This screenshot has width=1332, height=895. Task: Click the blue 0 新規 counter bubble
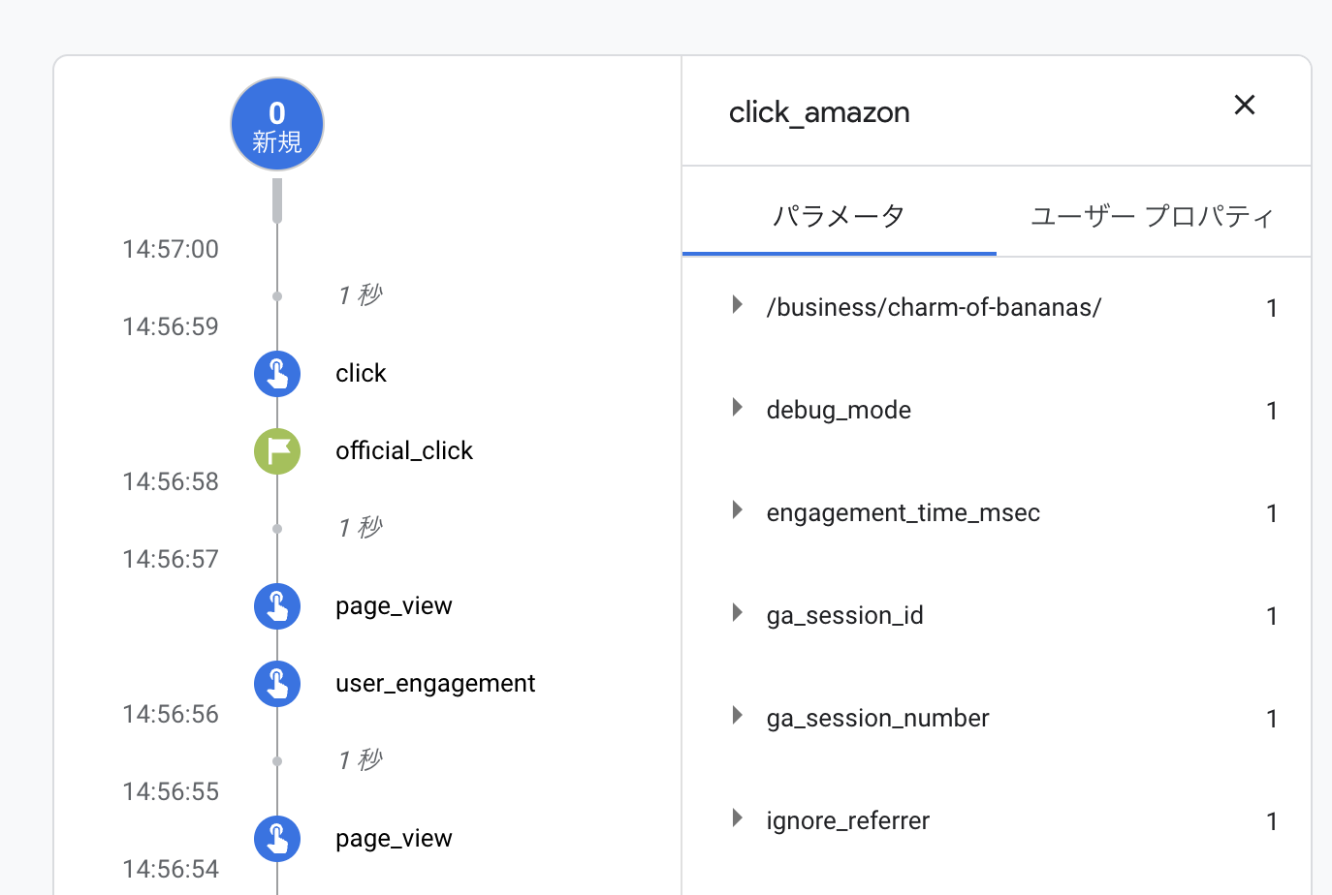tap(277, 124)
